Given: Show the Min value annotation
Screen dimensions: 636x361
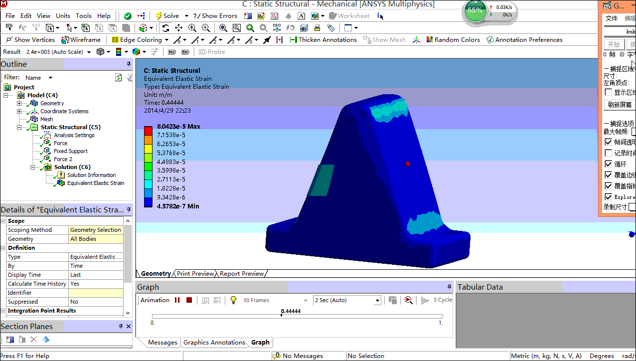Looking at the screenshot, I should 185,52.
